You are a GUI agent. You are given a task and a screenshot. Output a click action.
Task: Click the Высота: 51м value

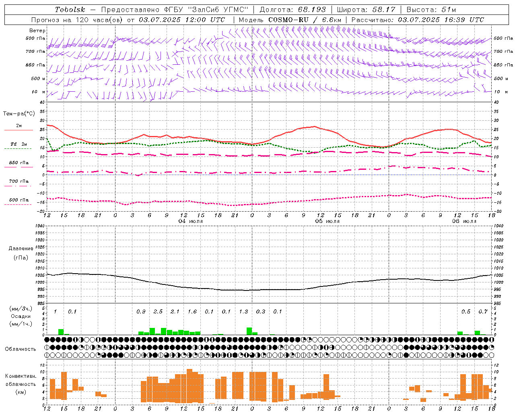coord(431,10)
